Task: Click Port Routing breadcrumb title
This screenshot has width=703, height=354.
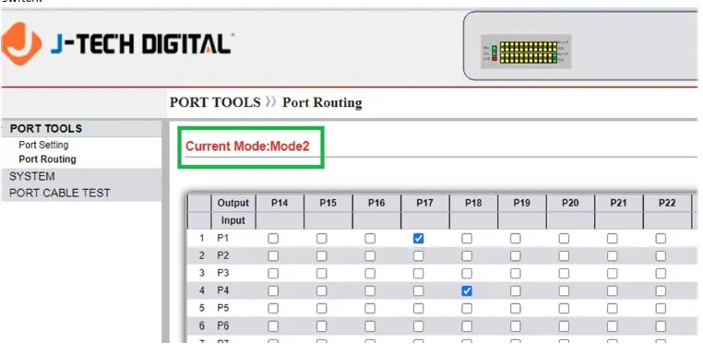Action: point(322,102)
